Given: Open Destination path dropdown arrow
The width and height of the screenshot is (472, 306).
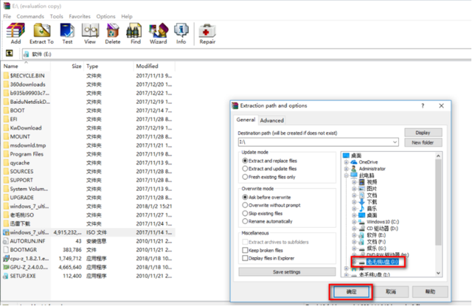Looking at the screenshot, I should click(x=395, y=142).
